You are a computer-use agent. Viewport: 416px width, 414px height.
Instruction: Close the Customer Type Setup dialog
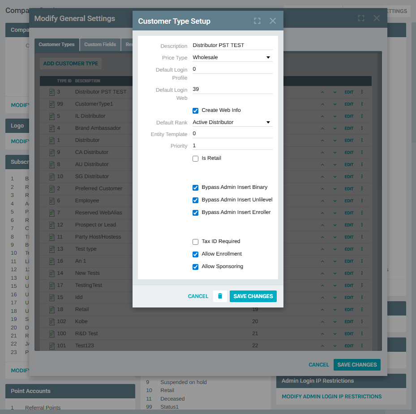tap(273, 21)
